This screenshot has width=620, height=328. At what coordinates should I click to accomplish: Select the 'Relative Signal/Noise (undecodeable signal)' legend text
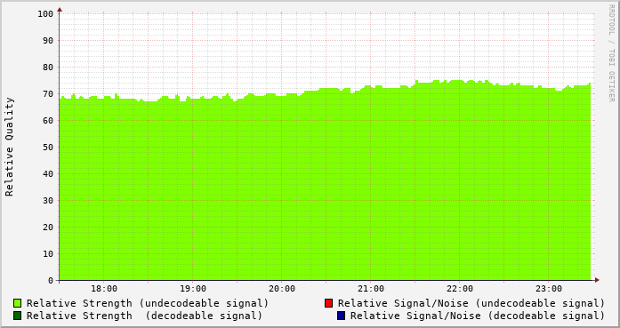point(471,303)
